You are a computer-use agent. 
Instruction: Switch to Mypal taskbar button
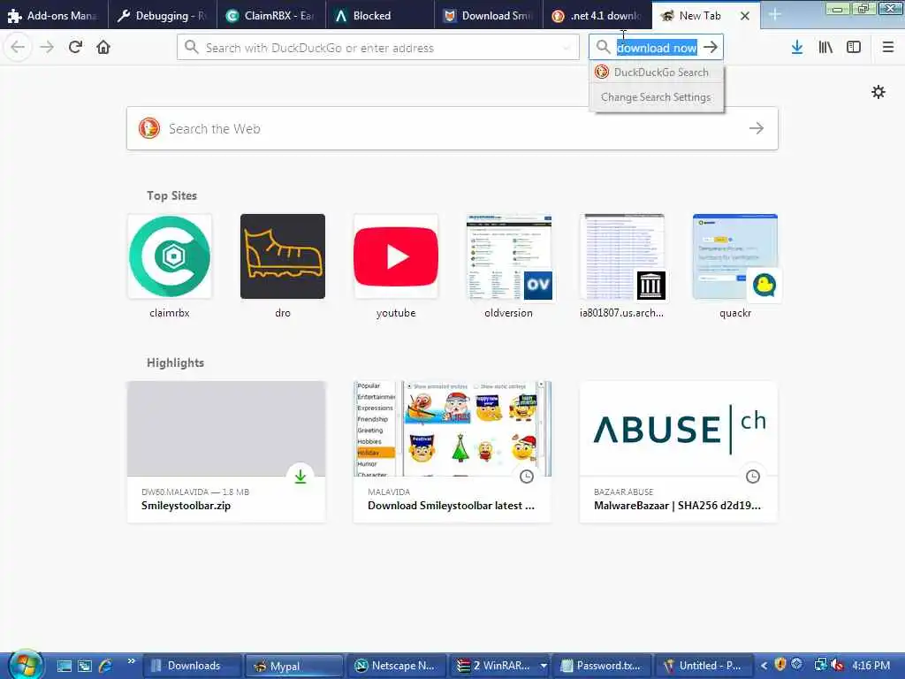(x=293, y=666)
